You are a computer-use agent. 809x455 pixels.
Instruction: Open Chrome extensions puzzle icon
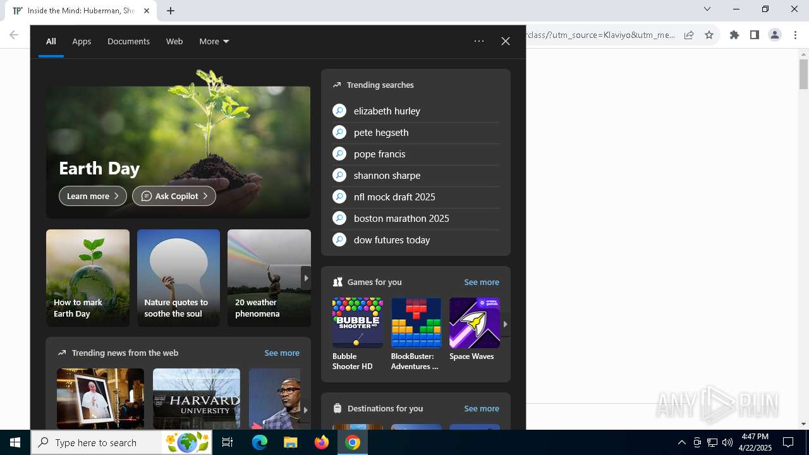coord(734,35)
